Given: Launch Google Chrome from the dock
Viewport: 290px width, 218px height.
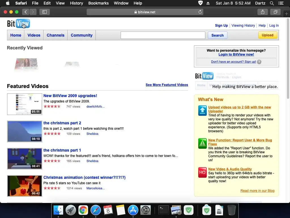Looking at the screenshot, I should [83, 210].
